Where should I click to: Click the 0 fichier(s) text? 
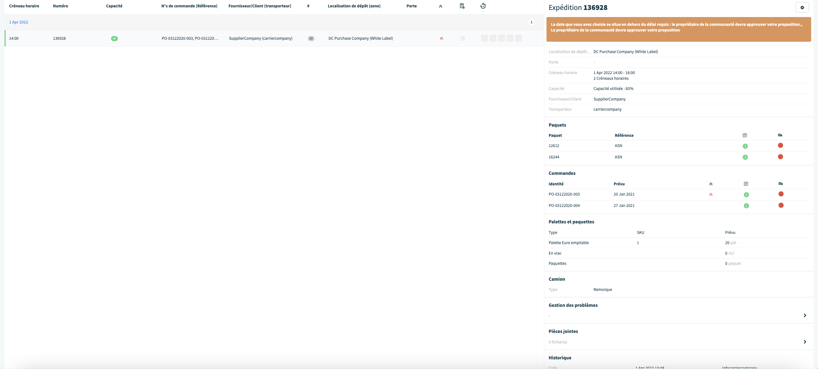click(x=558, y=342)
